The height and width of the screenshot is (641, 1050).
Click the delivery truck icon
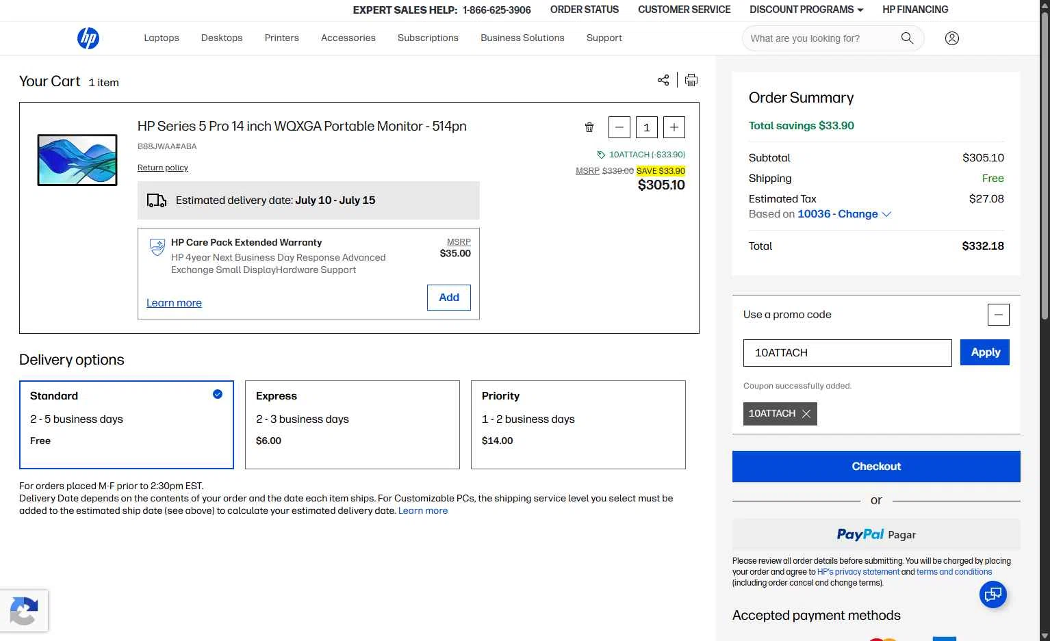point(157,200)
